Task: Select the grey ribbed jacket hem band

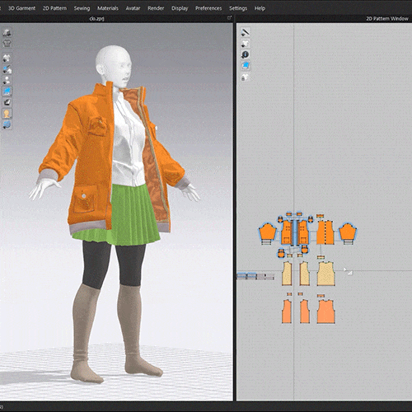Action: coord(88,227)
